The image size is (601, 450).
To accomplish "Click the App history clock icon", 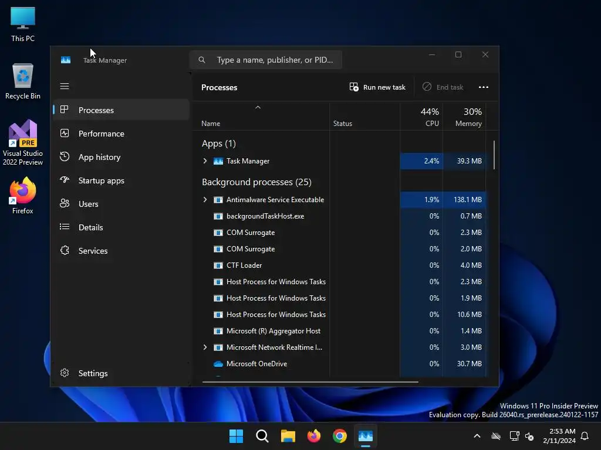I will tap(65, 156).
